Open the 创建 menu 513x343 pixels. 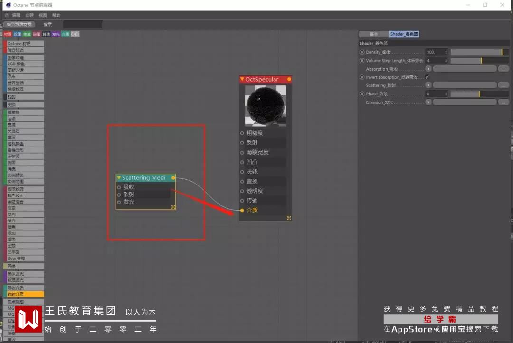pos(29,15)
